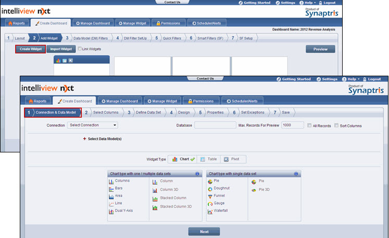389x238 pixels.
Task: Open Help in the front window header
Action: click(x=352, y=79)
